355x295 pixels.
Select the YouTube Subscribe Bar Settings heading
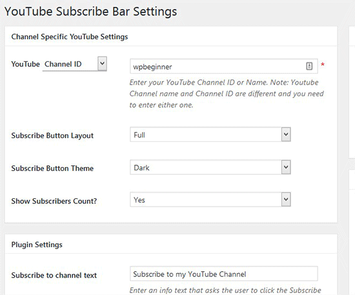90,12
